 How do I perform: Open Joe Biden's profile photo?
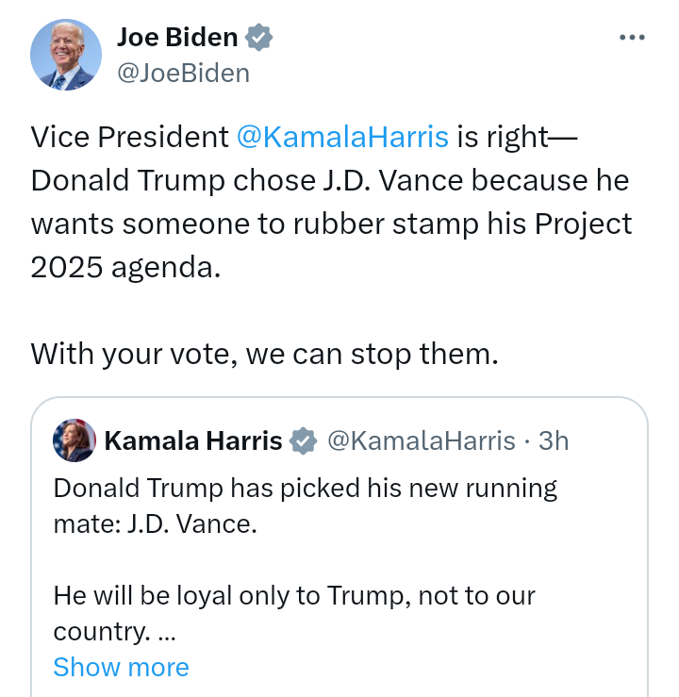tap(66, 56)
